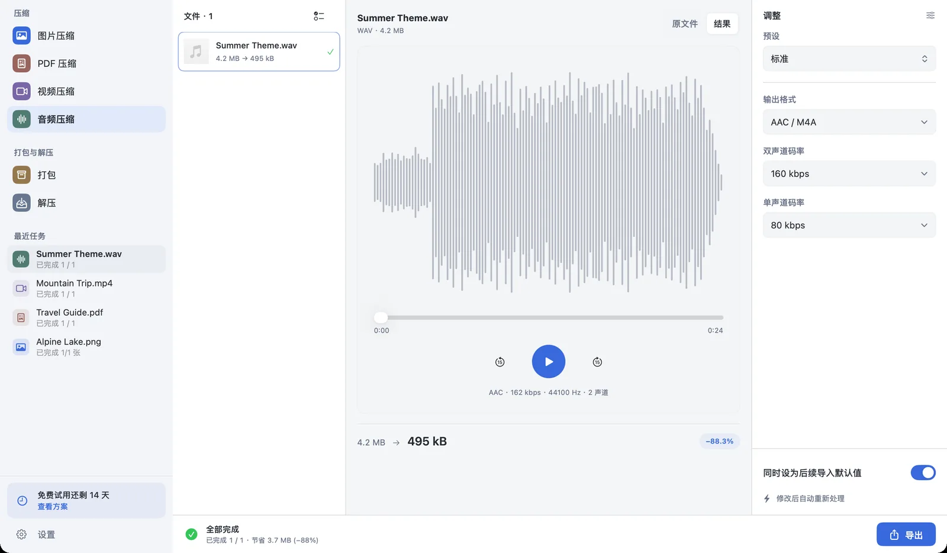Click 查看方案 link in trial banner
The width and height of the screenshot is (947, 553).
coord(53,507)
